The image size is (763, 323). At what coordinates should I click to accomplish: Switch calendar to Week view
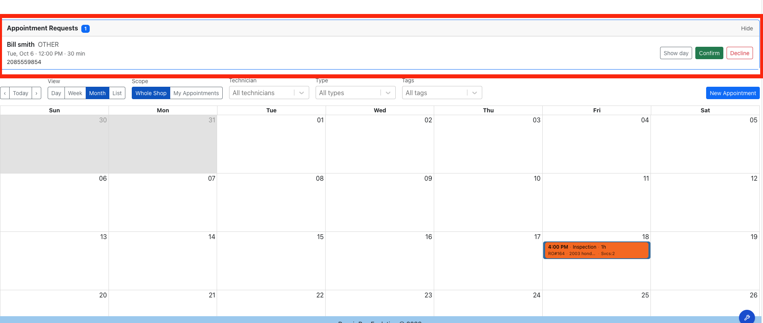[x=75, y=93]
